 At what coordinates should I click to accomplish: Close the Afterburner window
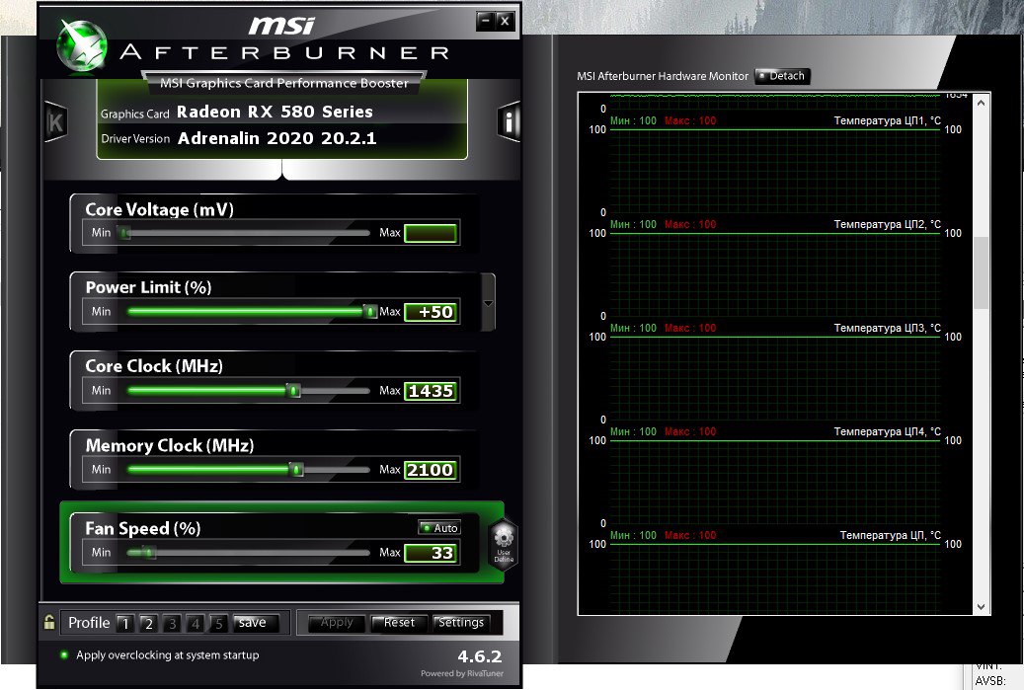tap(505, 21)
